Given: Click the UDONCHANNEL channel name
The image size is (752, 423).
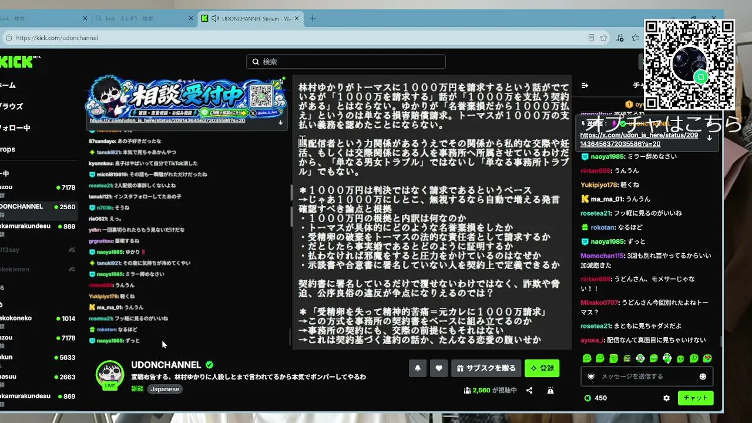Looking at the screenshot, I should click(x=166, y=365).
